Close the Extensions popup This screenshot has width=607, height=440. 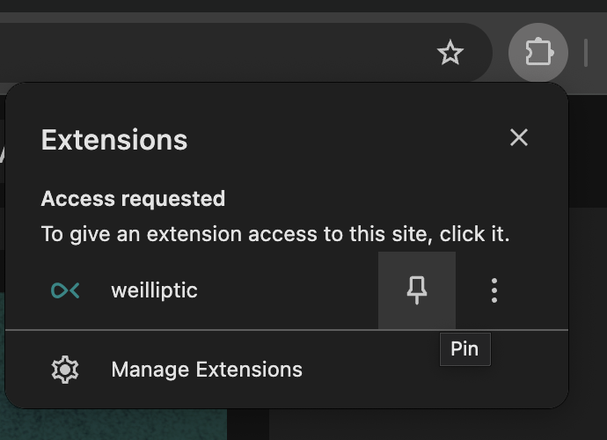click(x=519, y=137)
